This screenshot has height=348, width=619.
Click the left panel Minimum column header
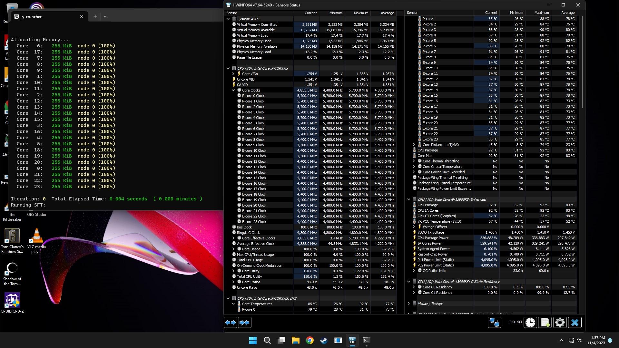click(x=332, y=13)
